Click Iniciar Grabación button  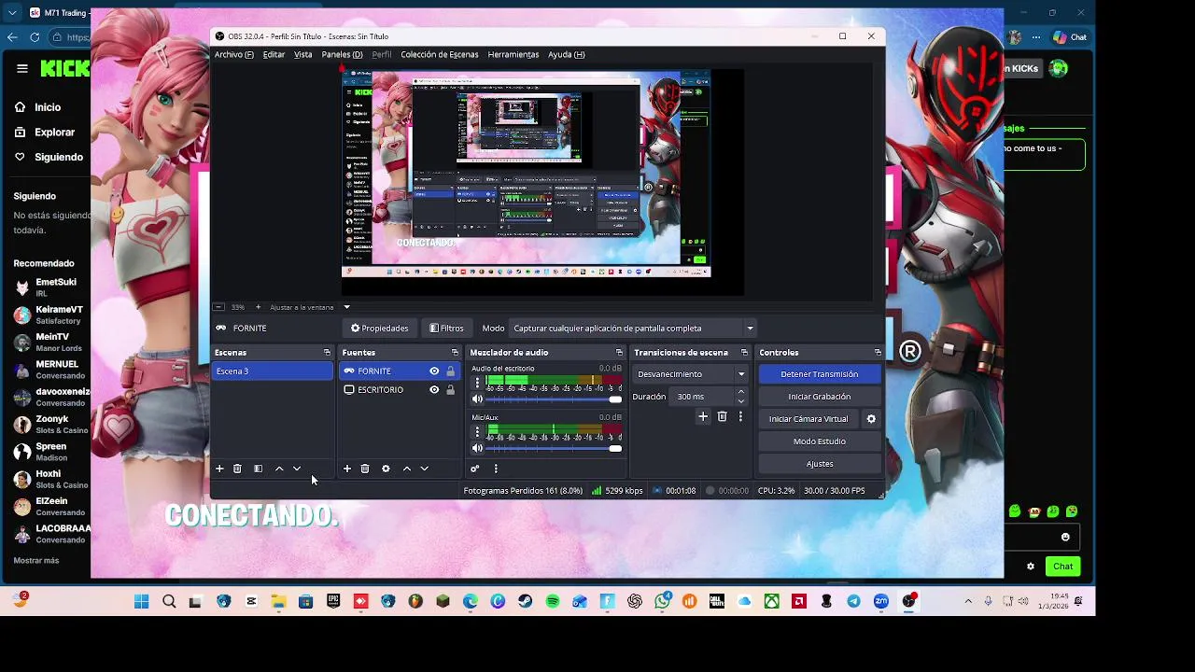pos(819,397)
